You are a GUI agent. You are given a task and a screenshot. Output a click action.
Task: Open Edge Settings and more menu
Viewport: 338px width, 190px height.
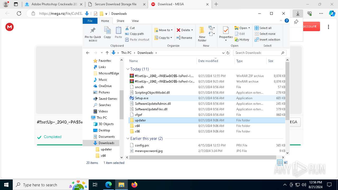321,13
